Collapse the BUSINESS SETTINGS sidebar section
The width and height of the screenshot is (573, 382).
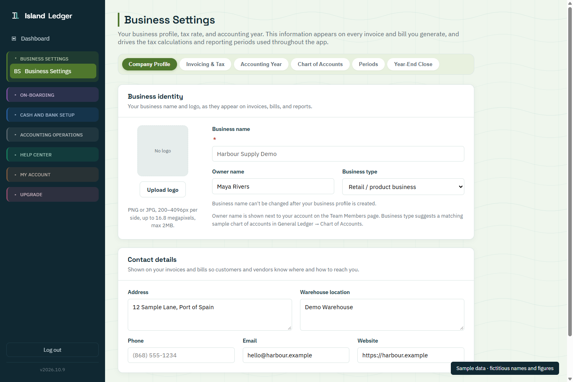tap(53, 58)
